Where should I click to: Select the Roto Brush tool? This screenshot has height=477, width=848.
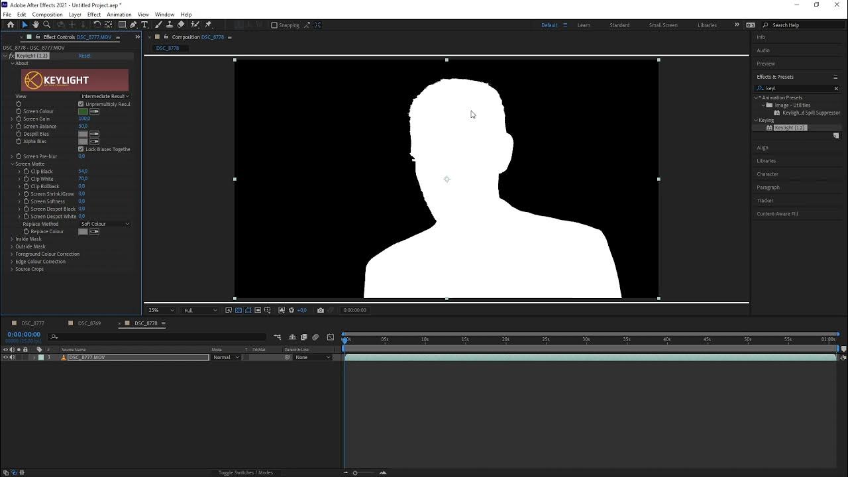pos(195,25)
